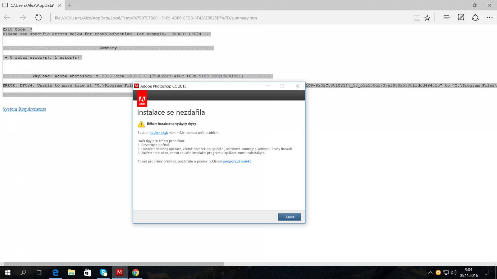This screenshot has width=497, height=279.
Task: Open Edge Share icon
Action: tap(475, 18)
